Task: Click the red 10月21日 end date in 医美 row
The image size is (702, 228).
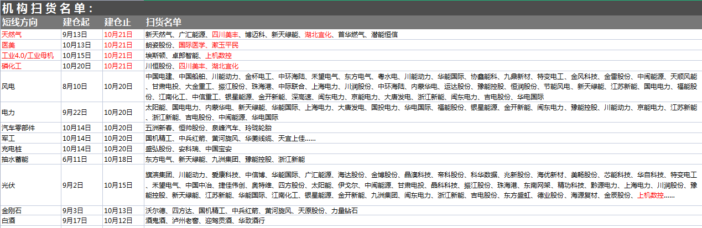Action: [x=123, y=45]
